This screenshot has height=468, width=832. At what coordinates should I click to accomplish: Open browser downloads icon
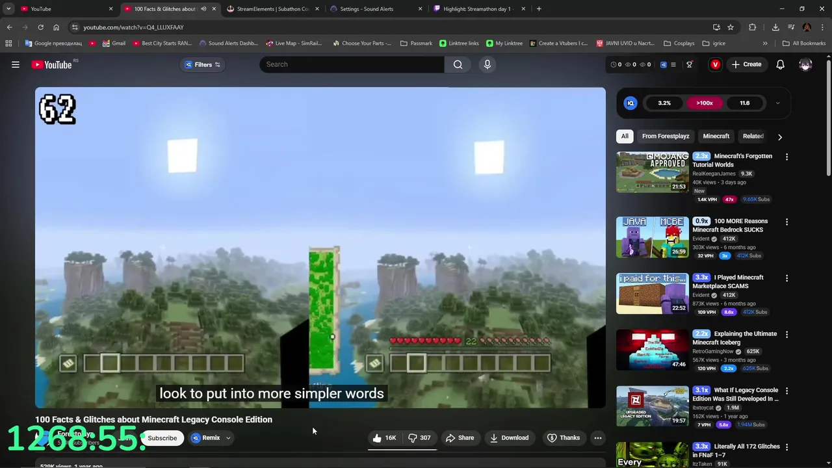point(775,27)
